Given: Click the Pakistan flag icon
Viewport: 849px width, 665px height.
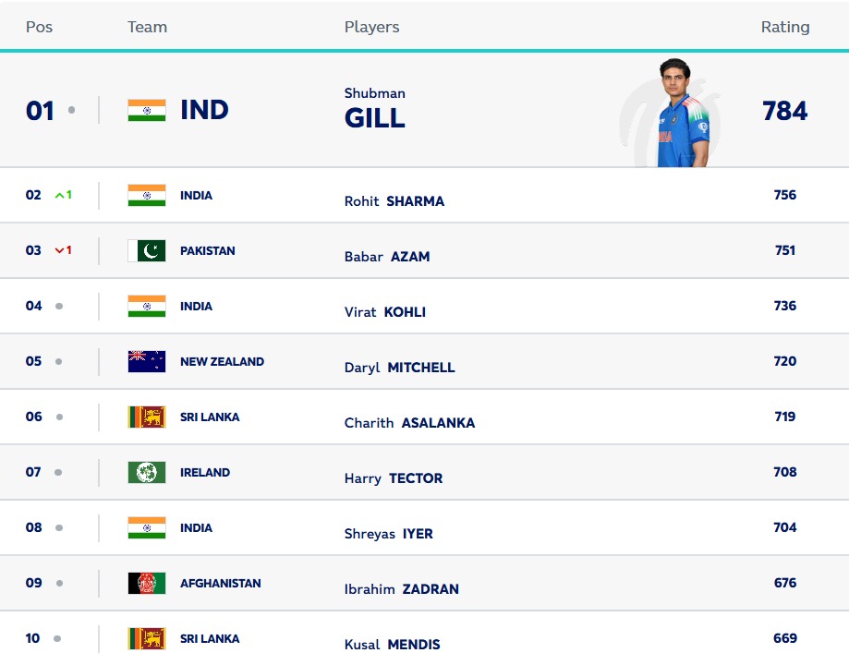Looking at the screenshot, I should (x=147, y=250).
